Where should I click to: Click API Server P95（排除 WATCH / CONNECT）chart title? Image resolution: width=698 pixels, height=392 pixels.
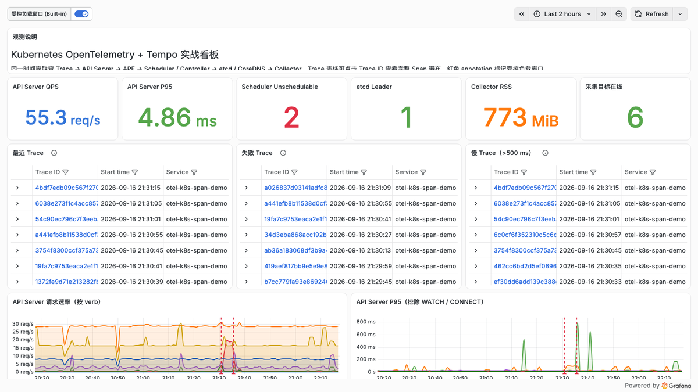[420, 302]
